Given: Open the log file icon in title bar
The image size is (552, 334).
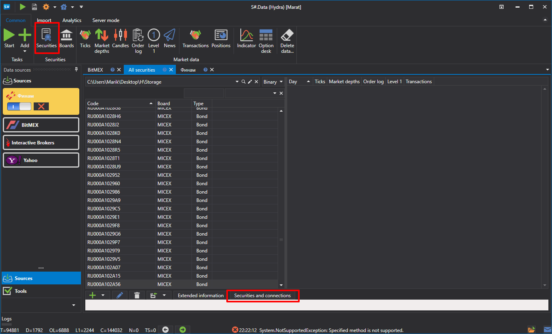Looking at the screenshot, I should [34, 7].
